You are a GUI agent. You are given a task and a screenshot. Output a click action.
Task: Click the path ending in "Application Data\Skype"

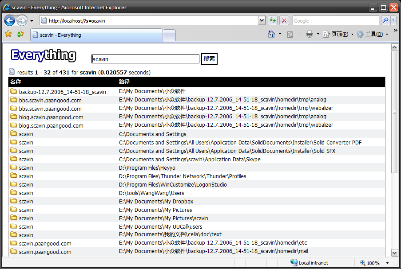coord(190,159)
